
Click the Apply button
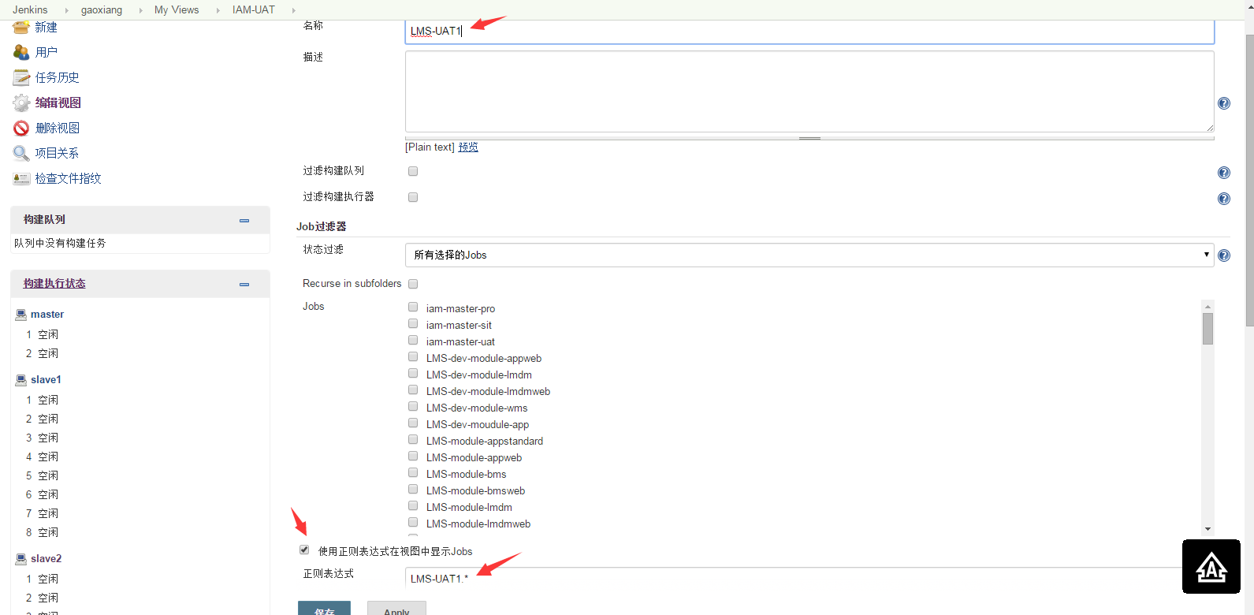(396, 608)
